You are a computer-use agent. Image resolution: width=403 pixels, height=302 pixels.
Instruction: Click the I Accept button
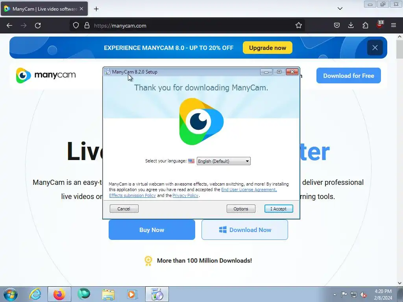point(279,209)
